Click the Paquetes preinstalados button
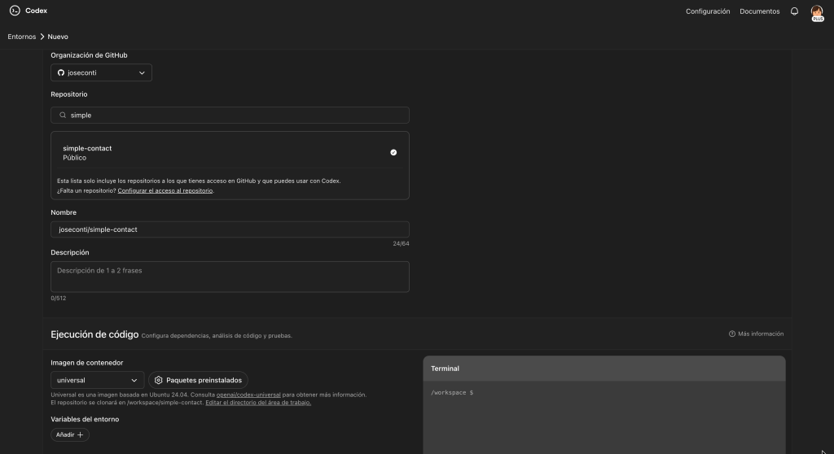Screen dimensions: 834x454 click(198, 380)
